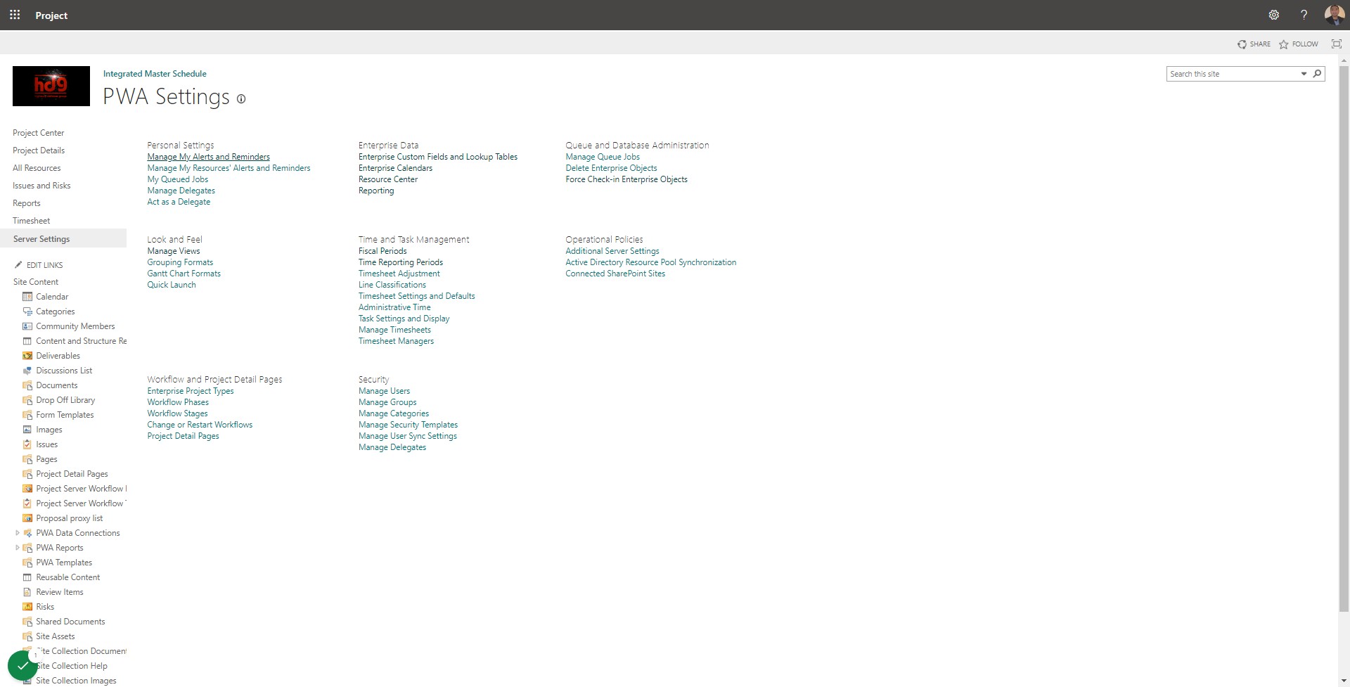The height and width of the screenshot is (687, 1350).
Task: Open Shared Documents tree item
Action: (70, 622)
